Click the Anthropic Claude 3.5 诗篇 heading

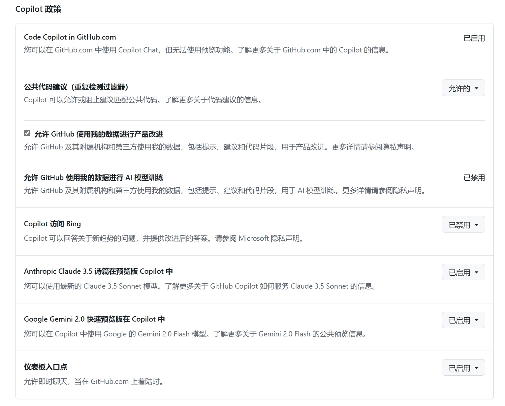click(98, 271)
